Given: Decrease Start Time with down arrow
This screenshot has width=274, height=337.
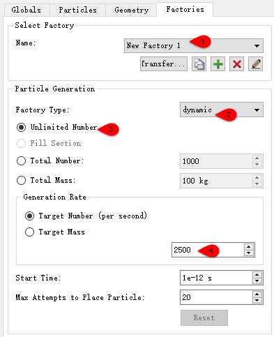Looking at the screenshot, I should (257, 280).
